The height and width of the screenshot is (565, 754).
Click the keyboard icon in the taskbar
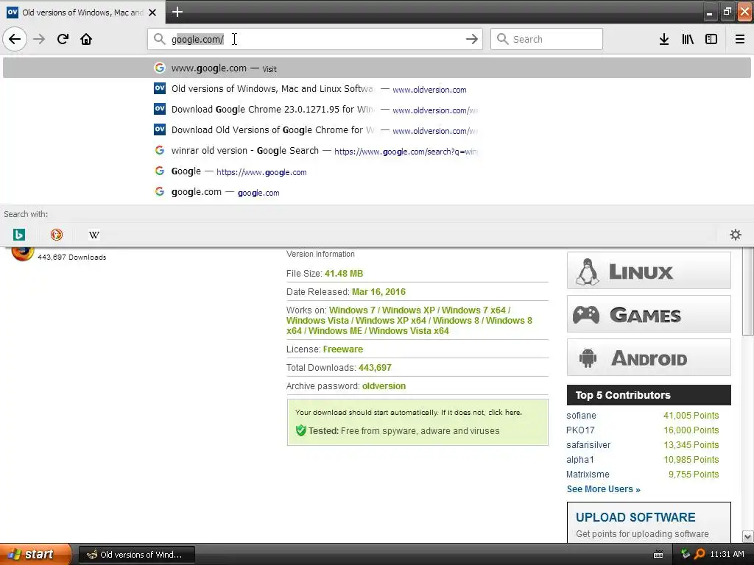tap(658, 555)
